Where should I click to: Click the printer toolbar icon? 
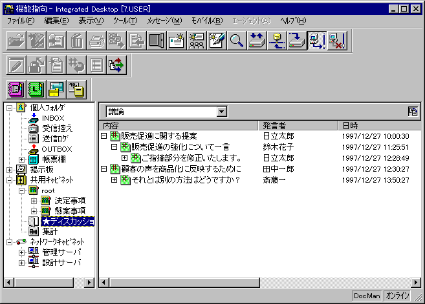[x=96, y=41]
